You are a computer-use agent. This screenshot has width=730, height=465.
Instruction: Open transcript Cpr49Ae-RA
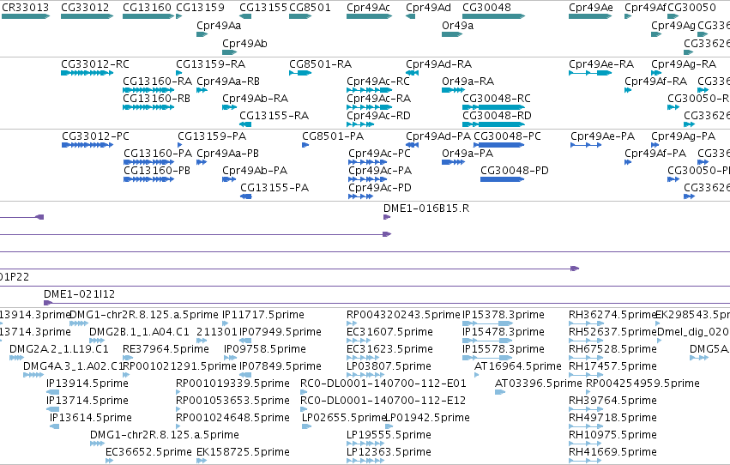[601, 64]
